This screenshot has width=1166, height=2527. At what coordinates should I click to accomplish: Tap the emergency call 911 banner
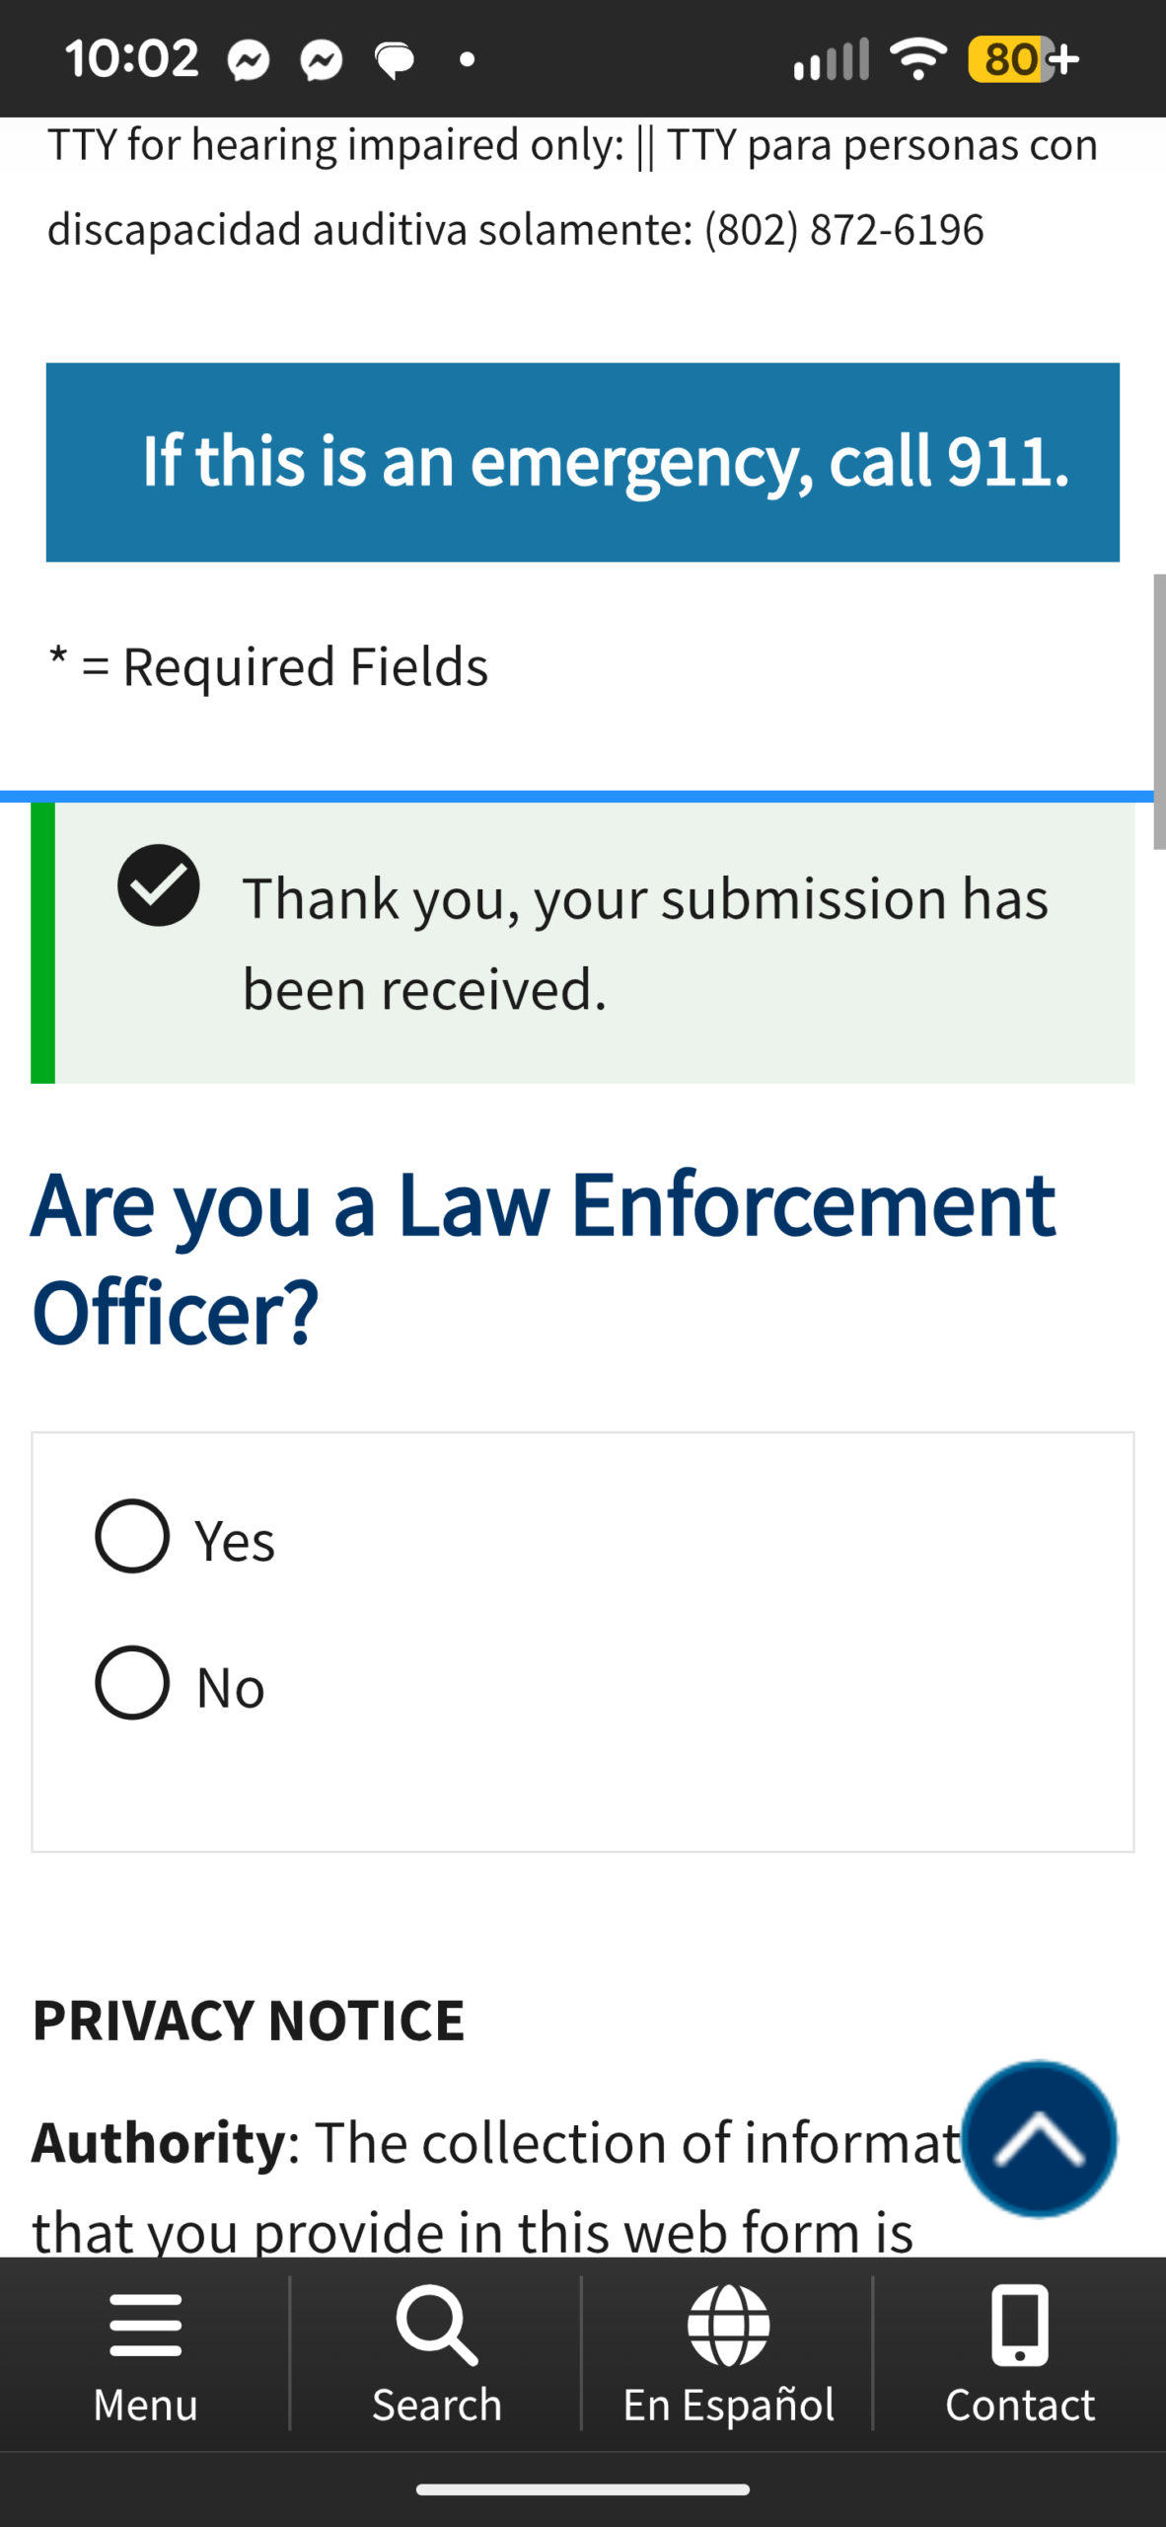tap(582, 462)
